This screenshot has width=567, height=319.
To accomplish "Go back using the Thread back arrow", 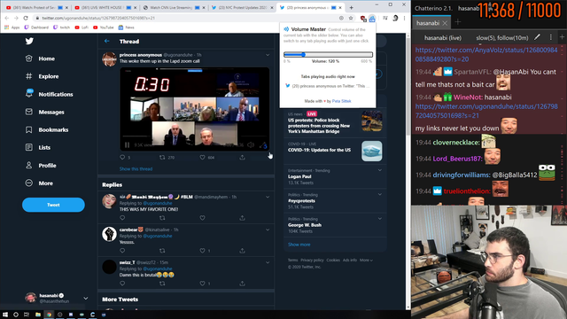I will (106, 42).
